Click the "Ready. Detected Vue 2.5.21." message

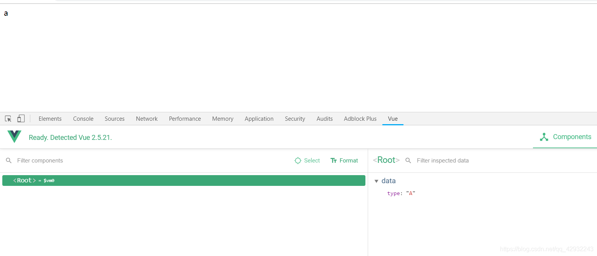tap(70, 138)
